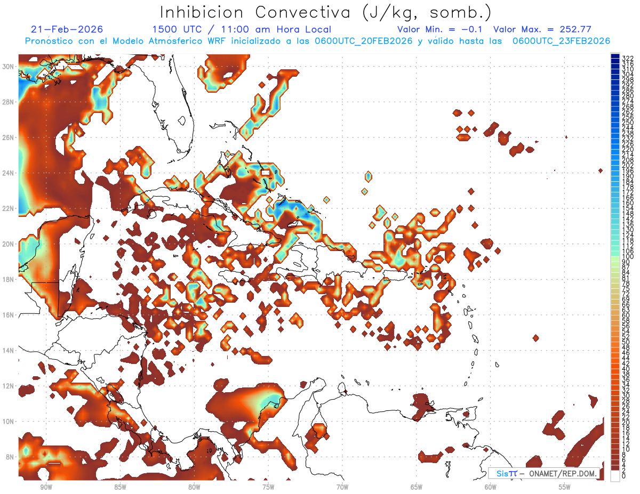Click the "12N" latitude axis label
Viewport: 640px width, 494px height.
7,386
